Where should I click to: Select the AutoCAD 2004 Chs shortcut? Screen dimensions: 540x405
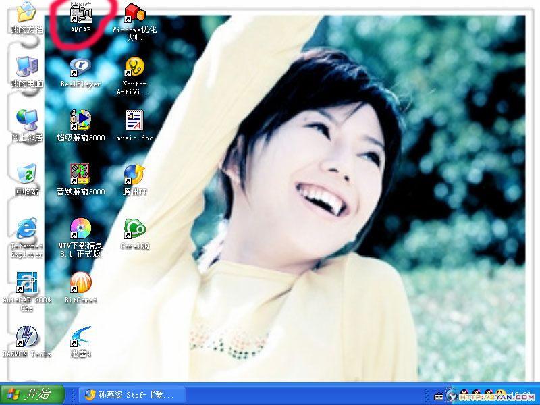26,282
